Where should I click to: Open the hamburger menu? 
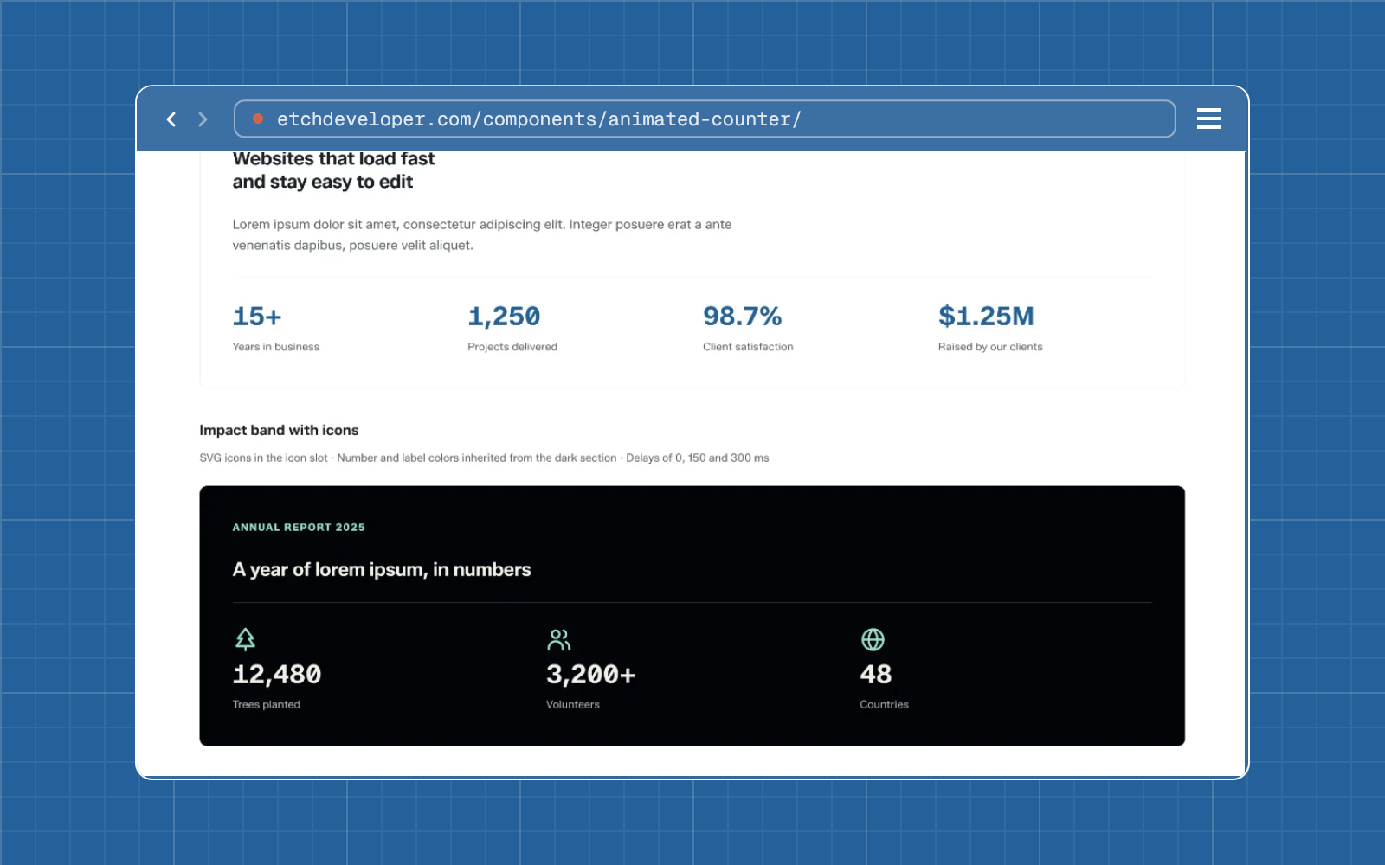[1208, 119]
